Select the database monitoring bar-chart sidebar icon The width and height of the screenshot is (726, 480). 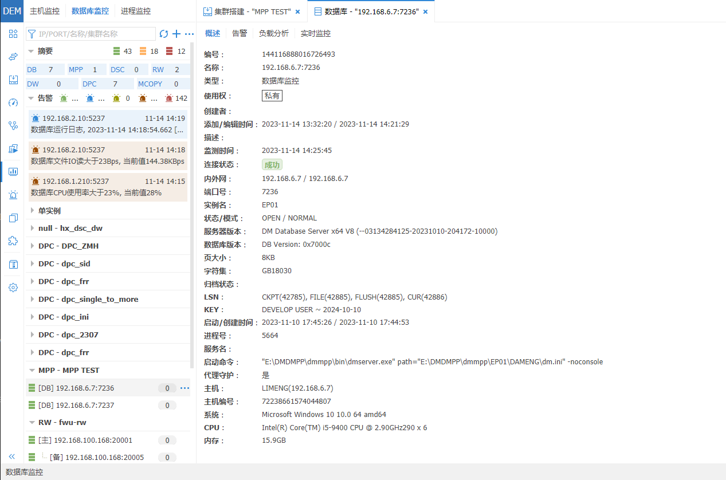coord(13,172)
